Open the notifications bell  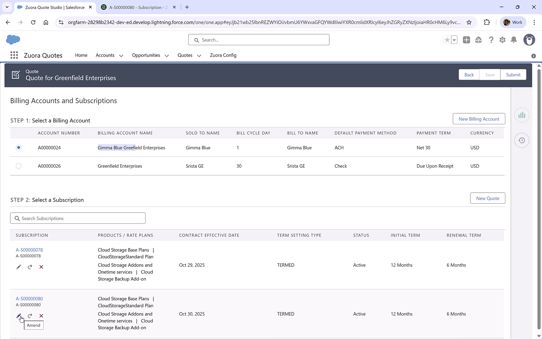click(514, 40)
